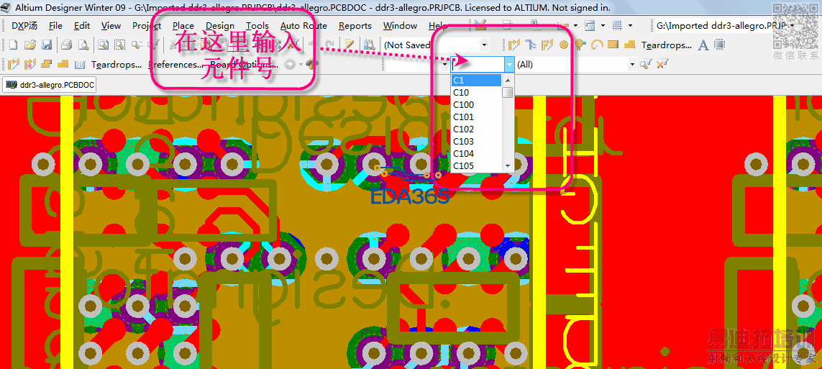This screenshot has width=822, height=369.
Task: Select differential pair routing tool
Action: (530, 45)
